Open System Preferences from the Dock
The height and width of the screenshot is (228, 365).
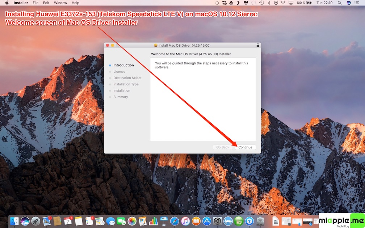(217, 221)
